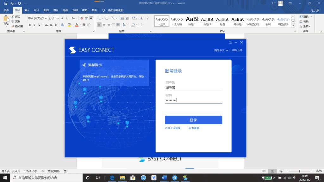Apply the Text Effects (glowing A) icon
The height and width of the screenshot is (182, 324).
(62, 25)
